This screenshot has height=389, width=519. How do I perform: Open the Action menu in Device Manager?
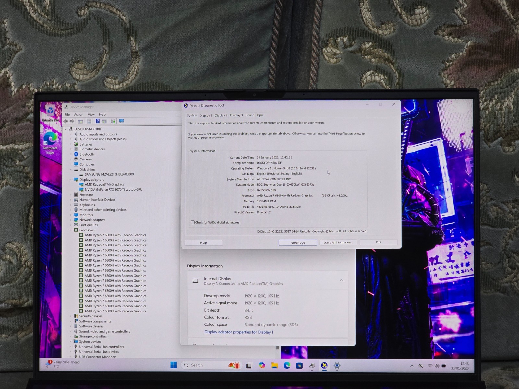pos(78,114)
